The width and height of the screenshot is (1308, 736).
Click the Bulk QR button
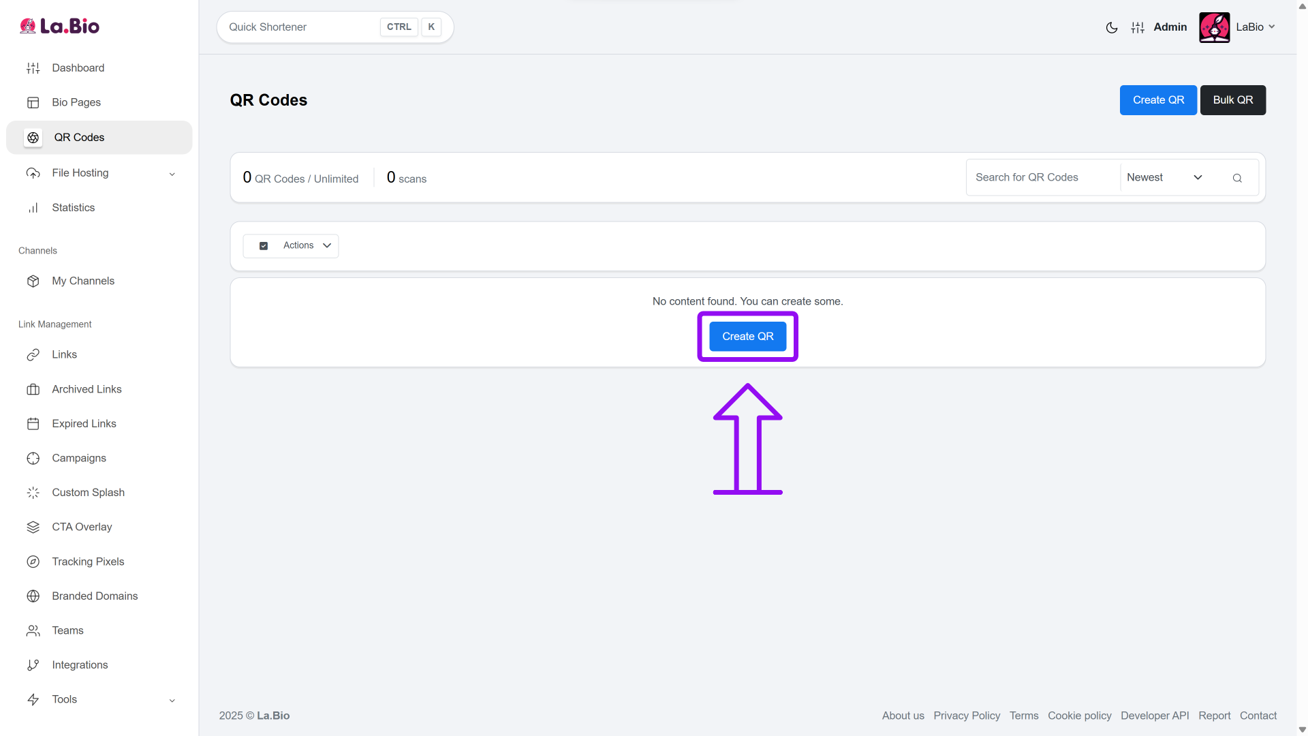1232,100
